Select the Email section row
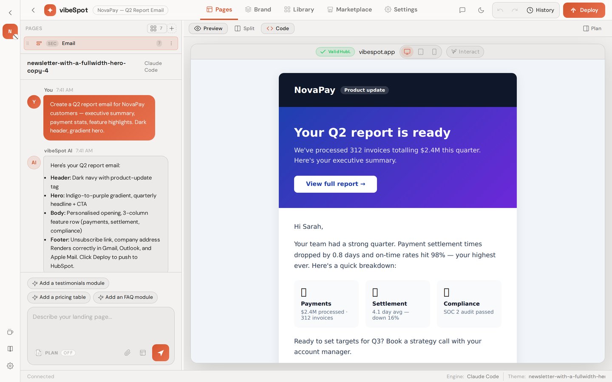Viewport: 612px width, 382px height. coord(101,43)
